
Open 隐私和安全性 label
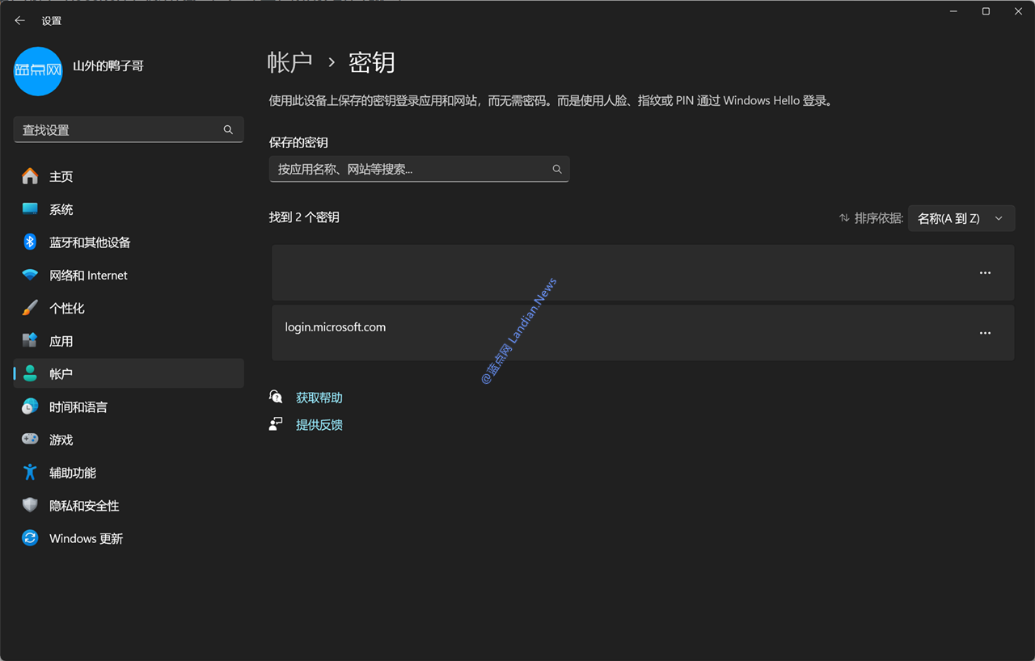(84, 506)
